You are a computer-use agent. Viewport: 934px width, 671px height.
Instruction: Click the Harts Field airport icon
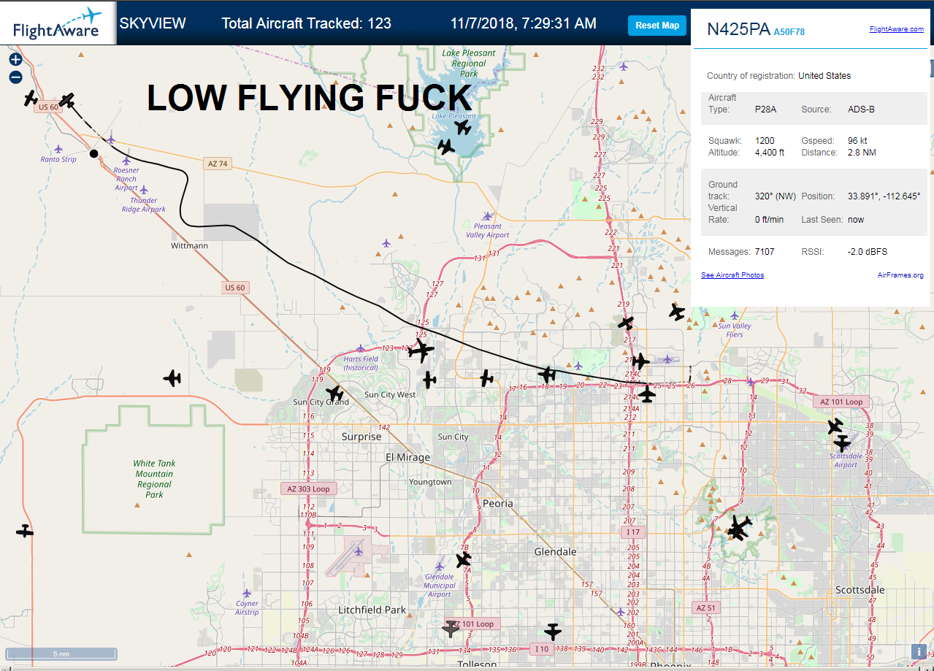tap(360, 349)
